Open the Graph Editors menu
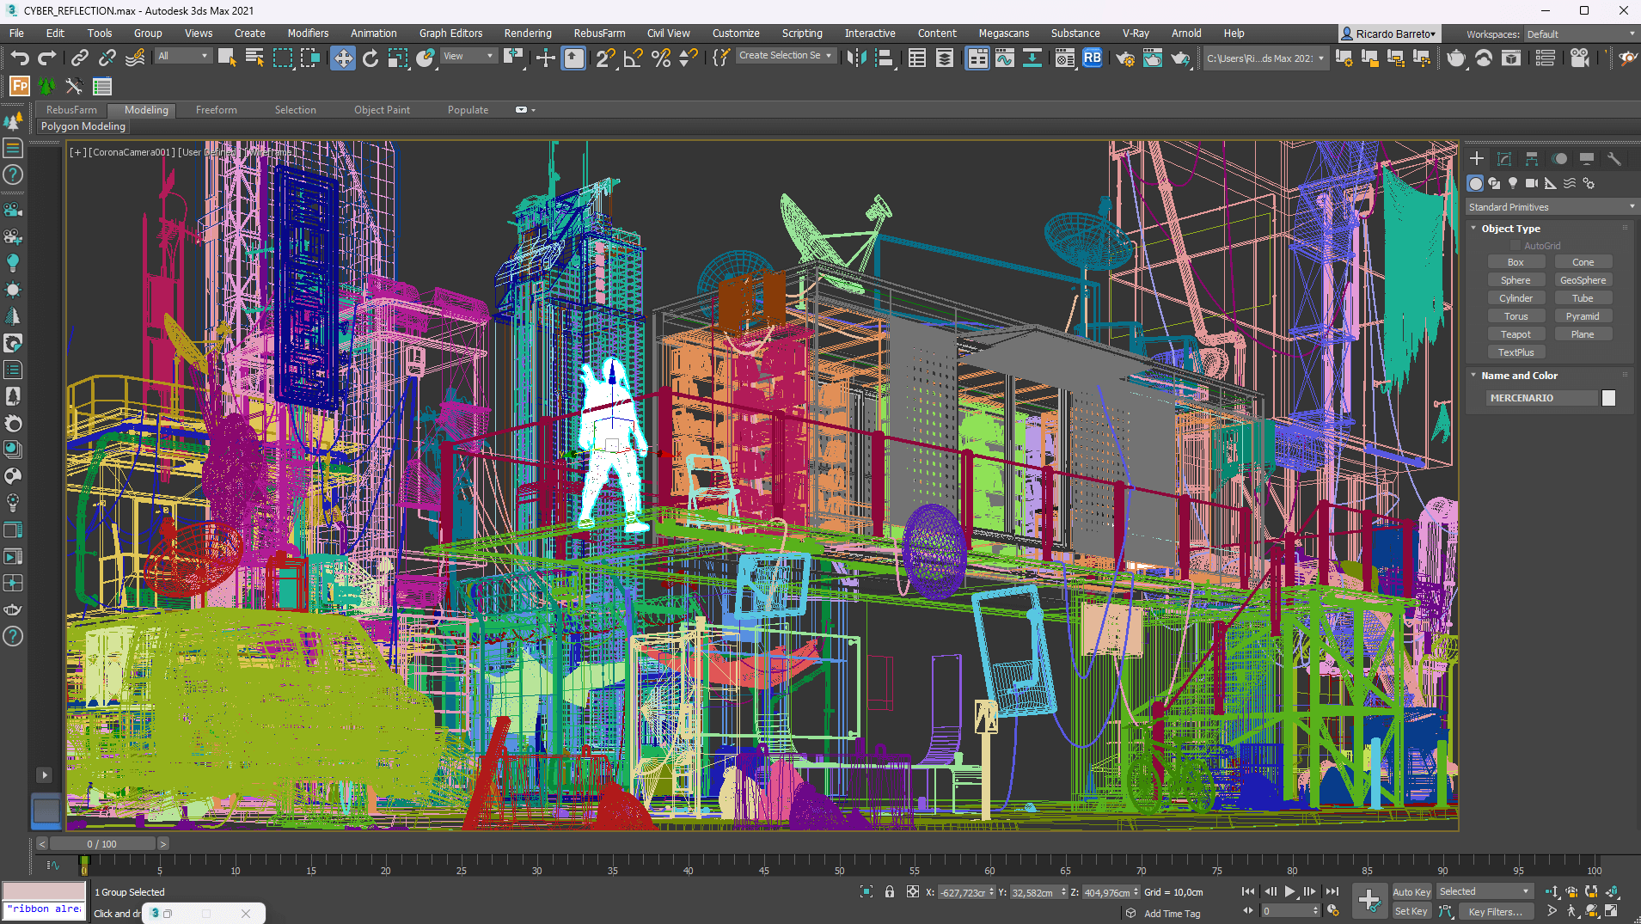Image resolution: width=1641 pixels, height=924 pixels. click(x=450, y=34)
